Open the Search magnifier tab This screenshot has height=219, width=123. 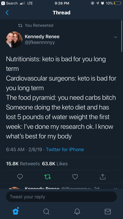point(46,211)
